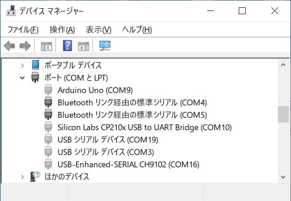Open the ファイル(F) menu
Viewport: 291px width, 201px height.
coord(23,30)
